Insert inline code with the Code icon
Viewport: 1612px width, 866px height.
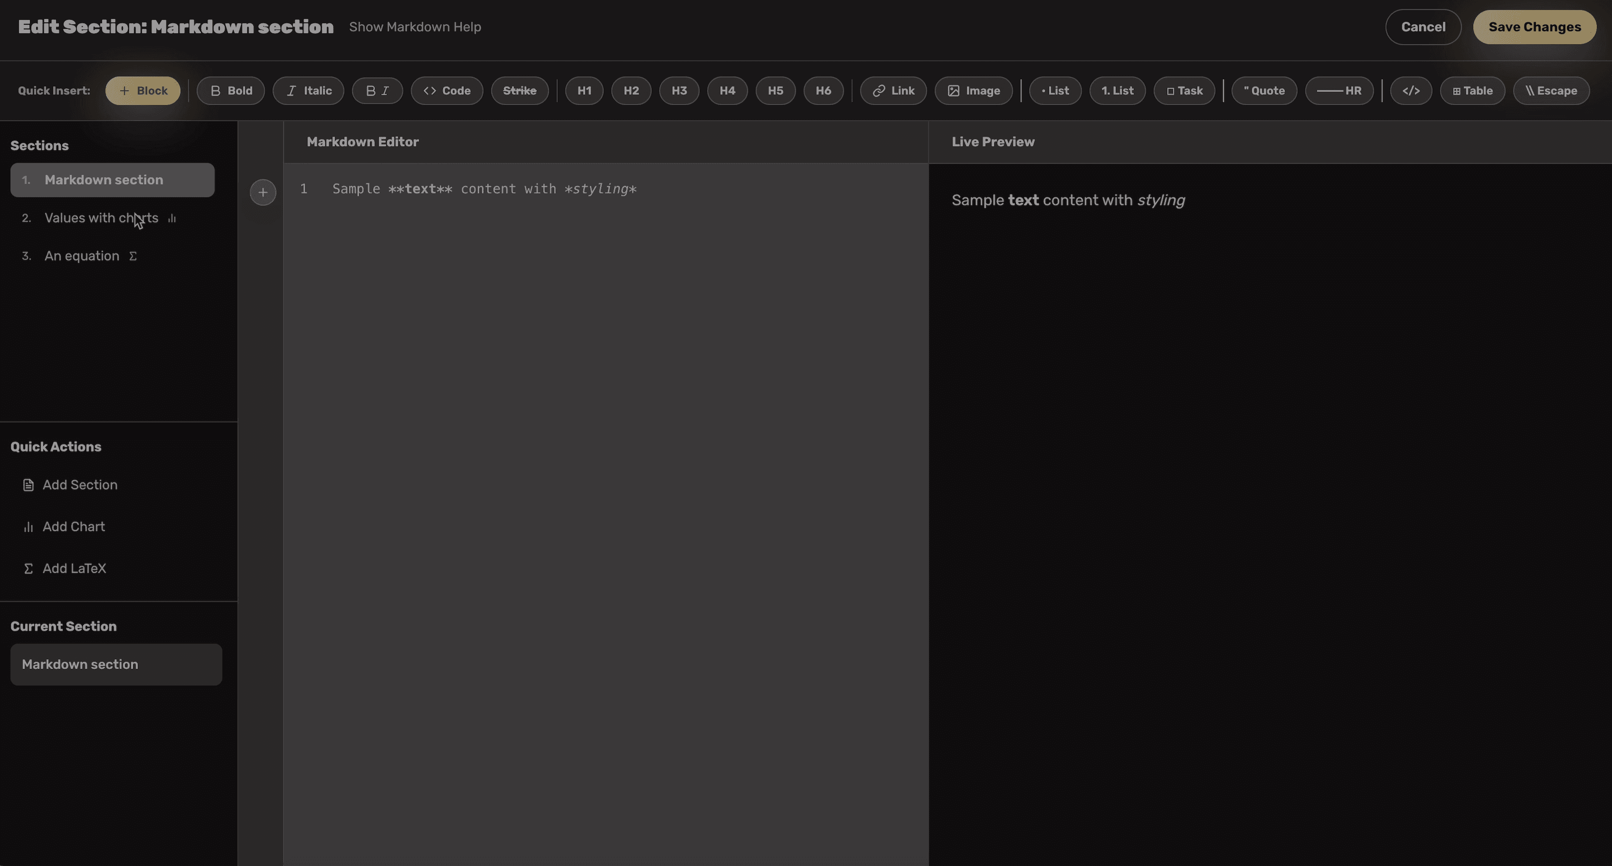[446, 90]
